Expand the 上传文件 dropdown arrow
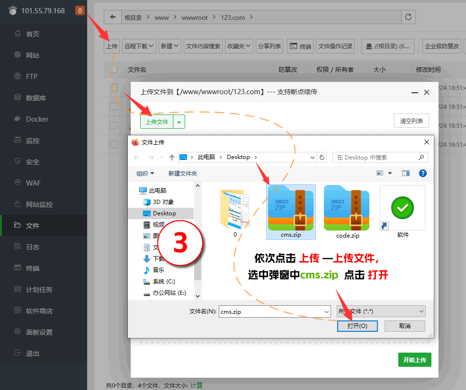This screenshot has width=466, height=390. click(179, 122)
